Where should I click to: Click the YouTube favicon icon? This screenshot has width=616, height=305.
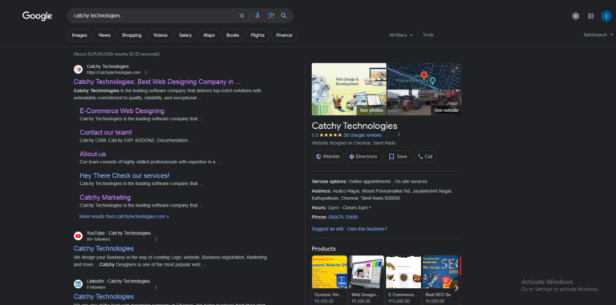tap(78, 236)
